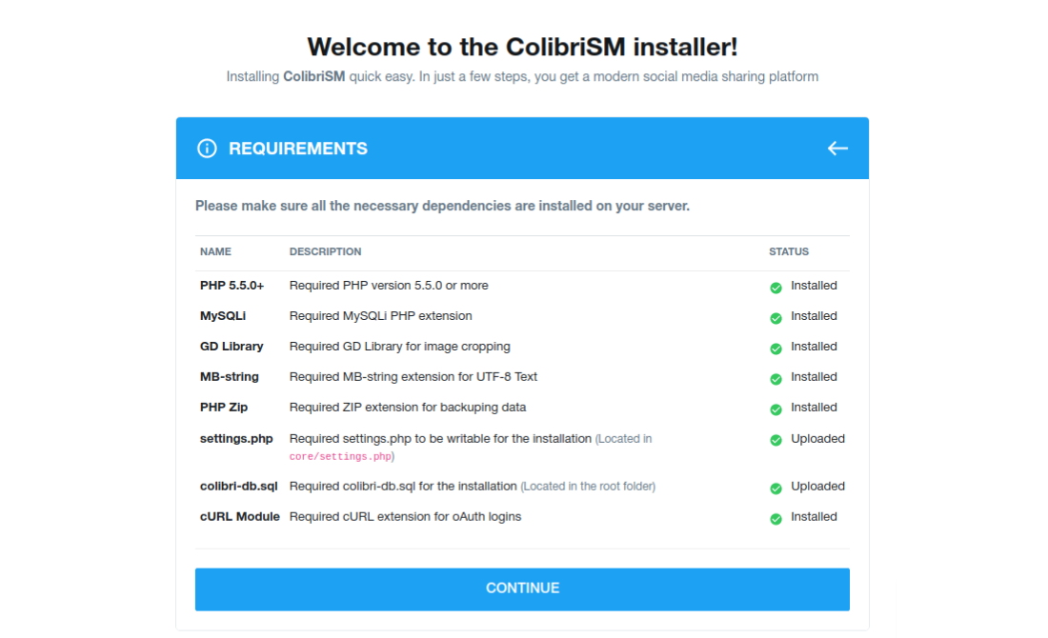
Task: Click the back arrow in Requirements header
Action: [836, 149]
